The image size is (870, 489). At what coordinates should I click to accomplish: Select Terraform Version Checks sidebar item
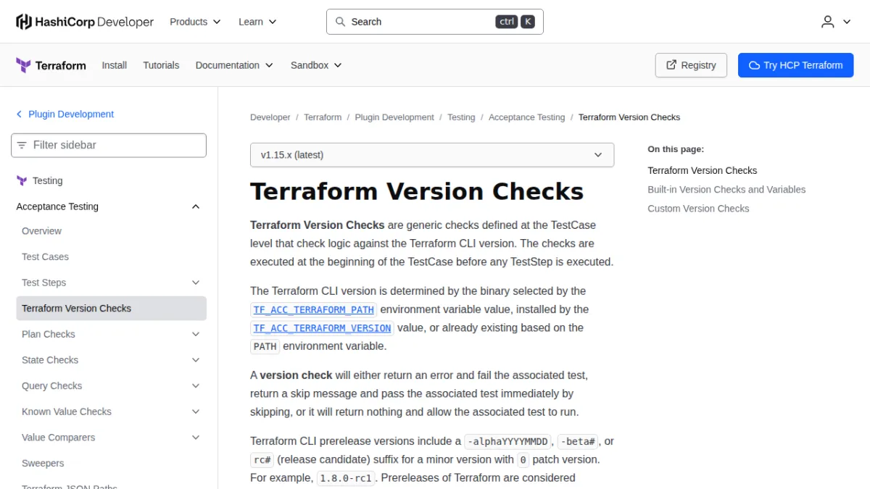[111, 309]
